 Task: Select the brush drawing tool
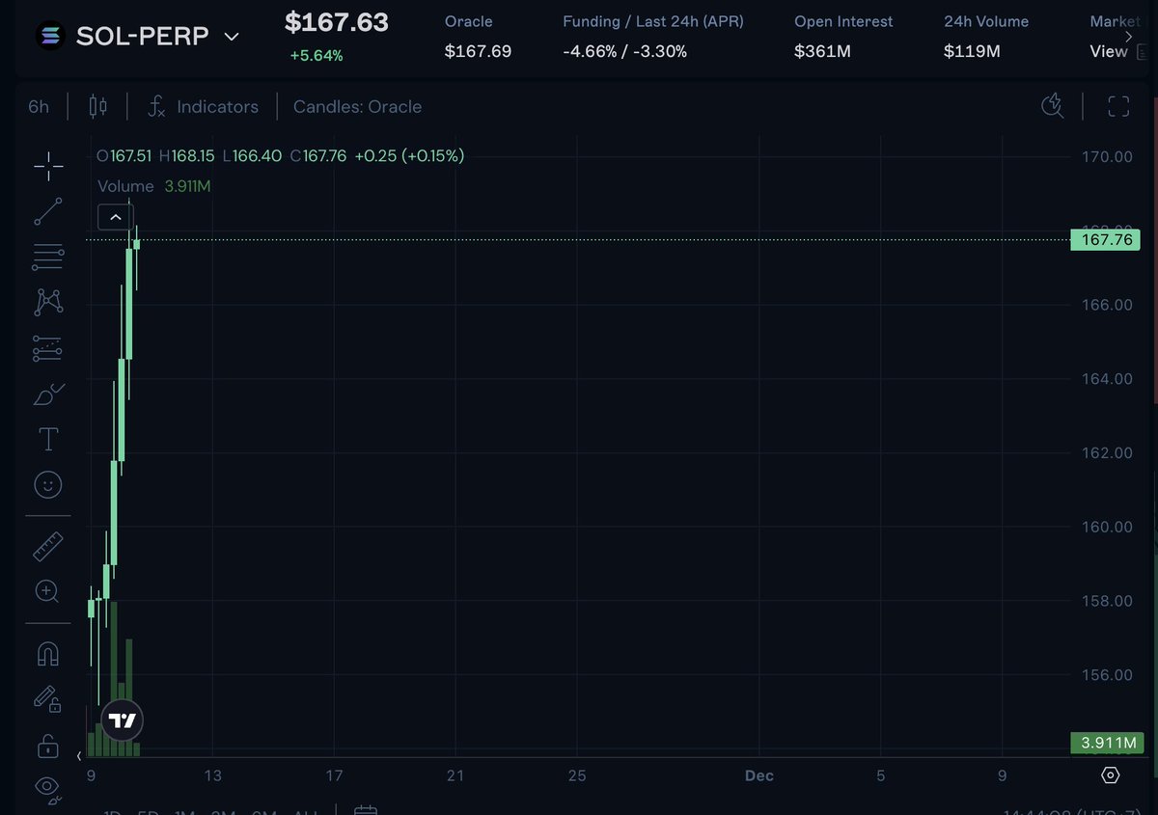pos(48,394)
